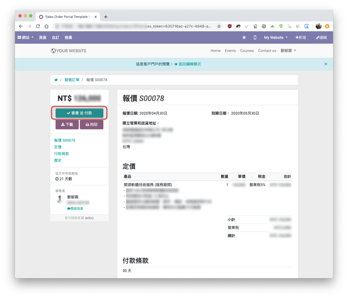
Task: Jump to the 定價 sidebar link
Action: tap(58, 147)
